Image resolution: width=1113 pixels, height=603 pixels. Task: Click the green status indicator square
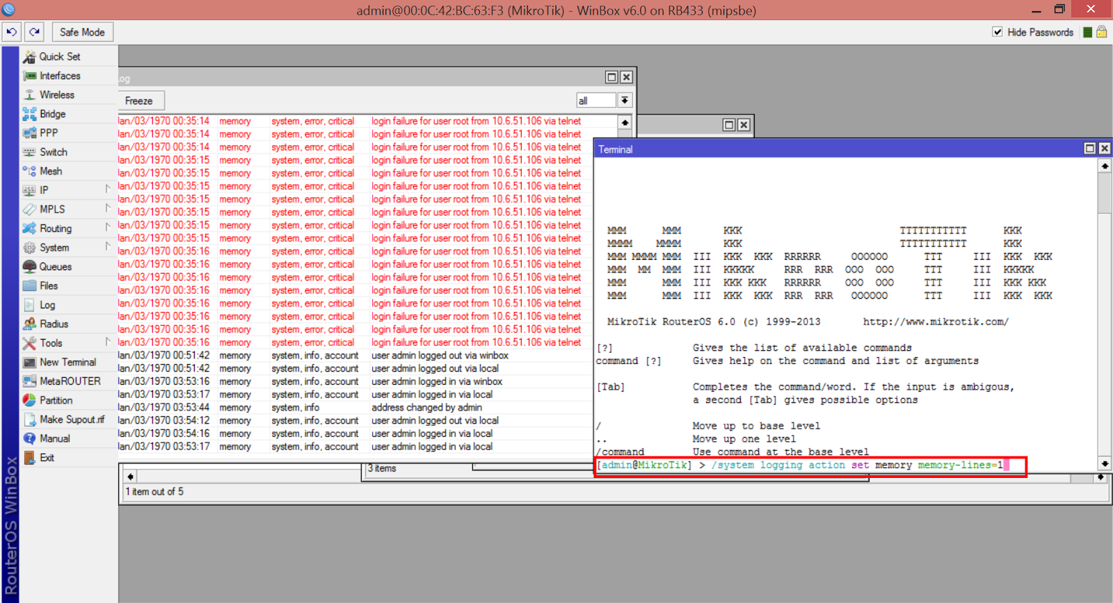(1087, 32)
